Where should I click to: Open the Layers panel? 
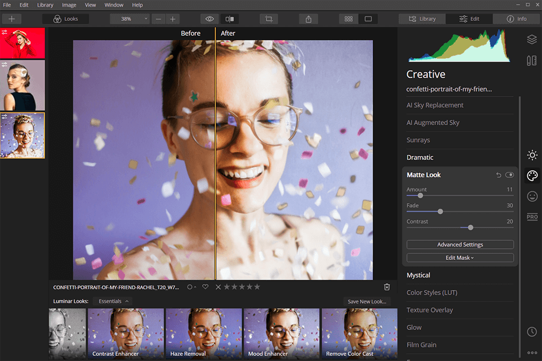point(531,39)
